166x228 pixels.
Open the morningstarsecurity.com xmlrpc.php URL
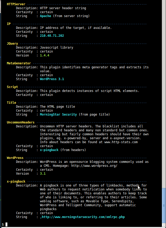pos(83,217)
